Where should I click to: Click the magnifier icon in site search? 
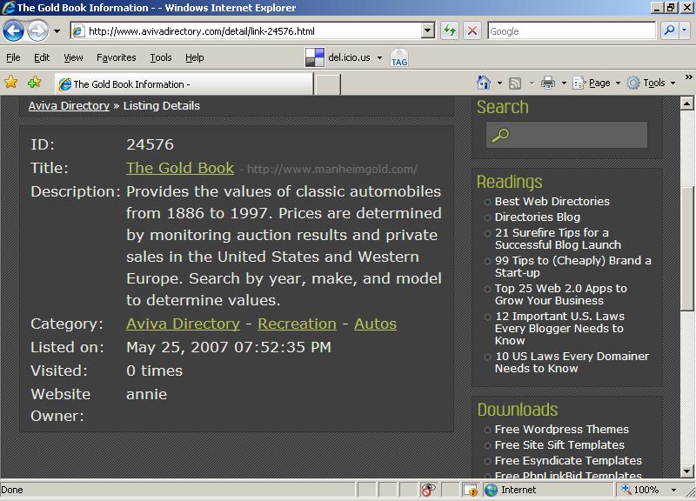[x=500, y=135]
